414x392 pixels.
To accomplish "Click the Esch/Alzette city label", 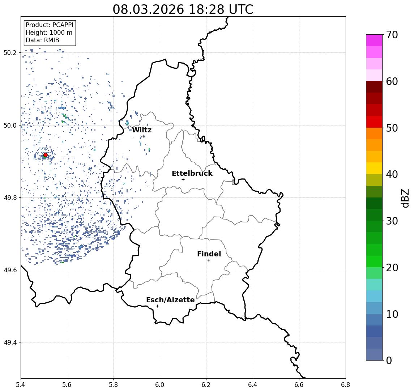I will coord(170,300).
